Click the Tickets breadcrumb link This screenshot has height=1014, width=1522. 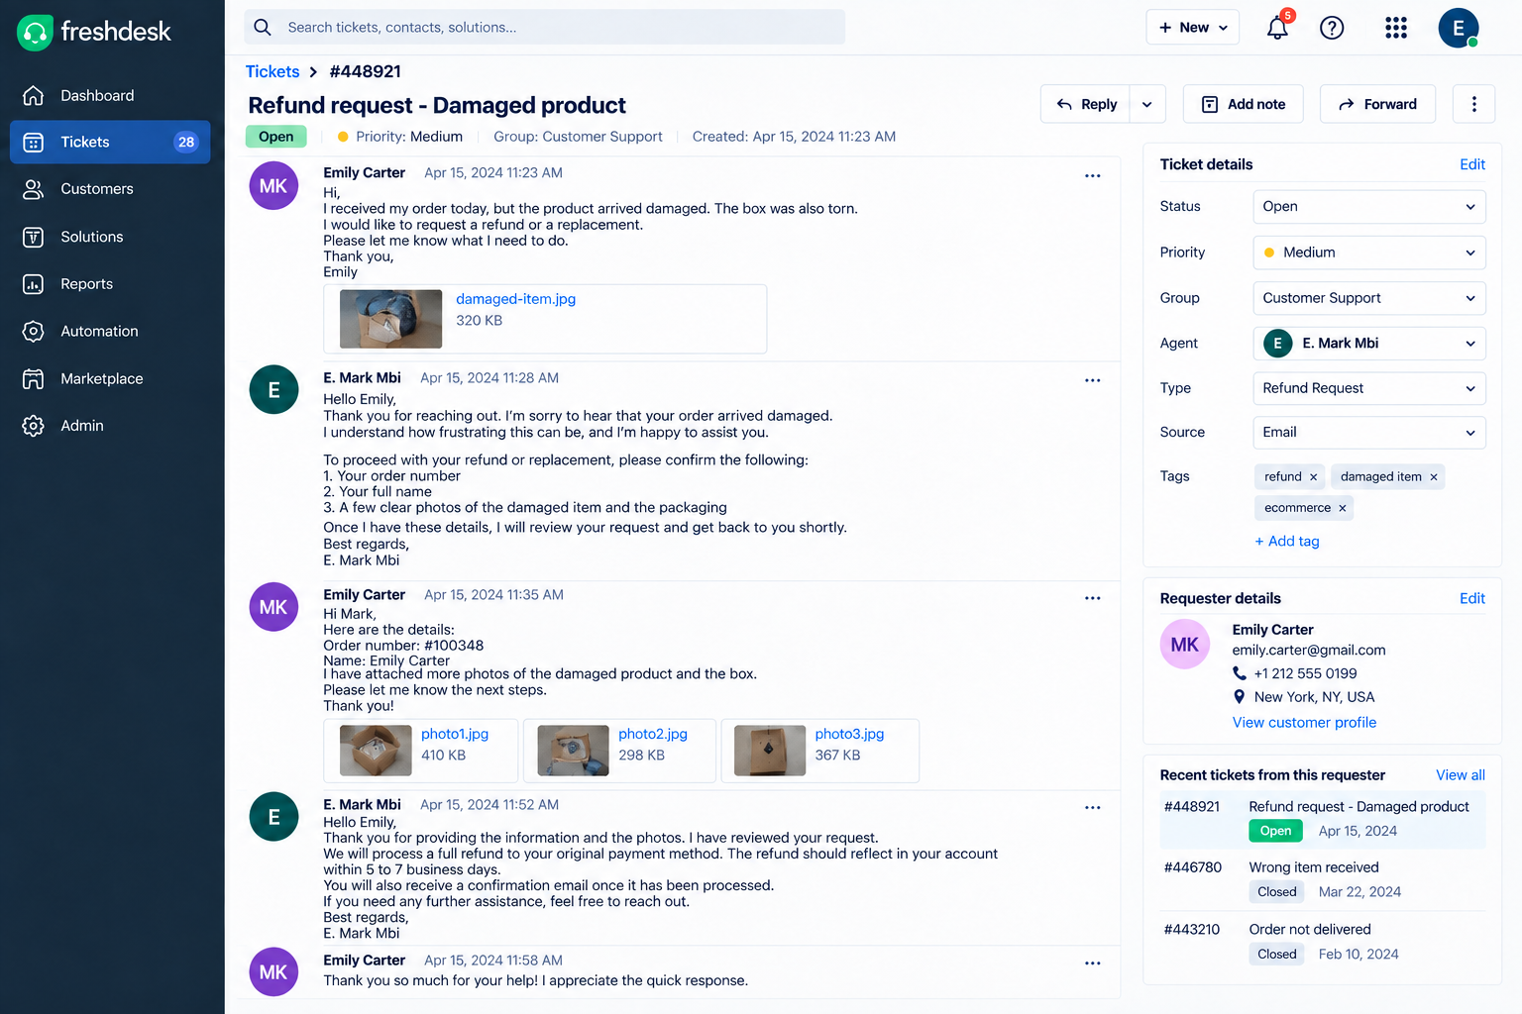tap(272, 71)
